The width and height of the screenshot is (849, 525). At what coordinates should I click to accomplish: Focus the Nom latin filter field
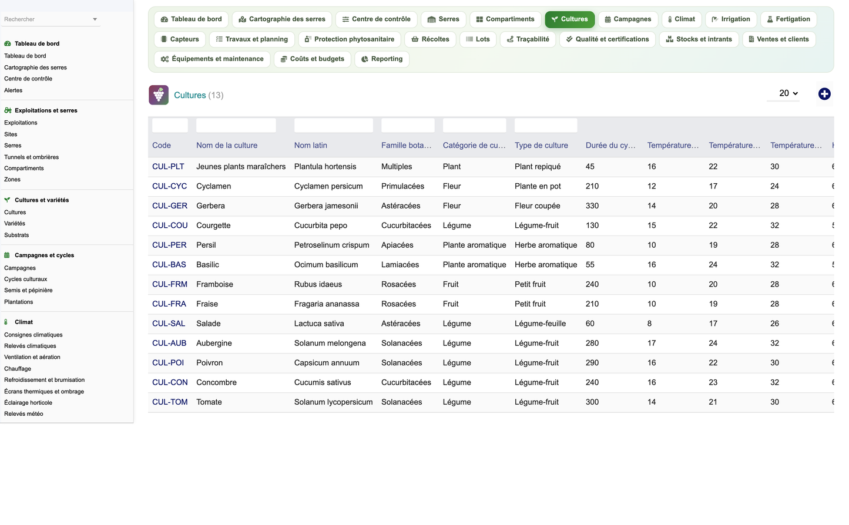tap(333, 125)
